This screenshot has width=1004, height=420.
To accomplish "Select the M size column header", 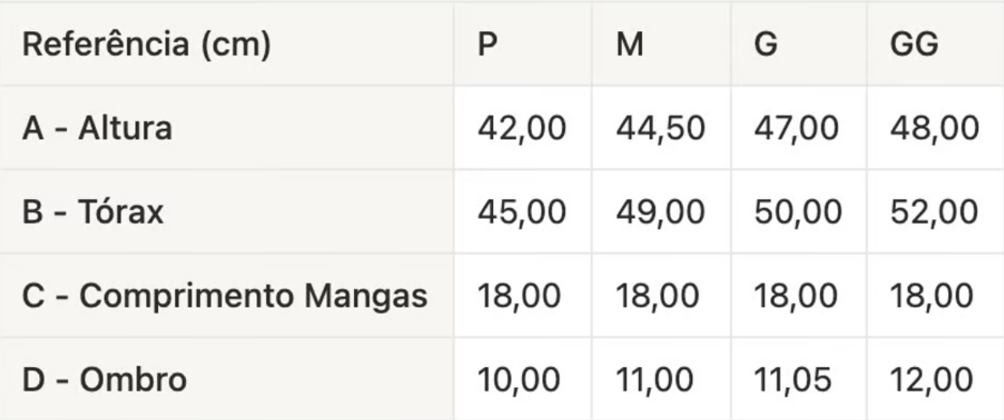I will [x=629, y=46].
